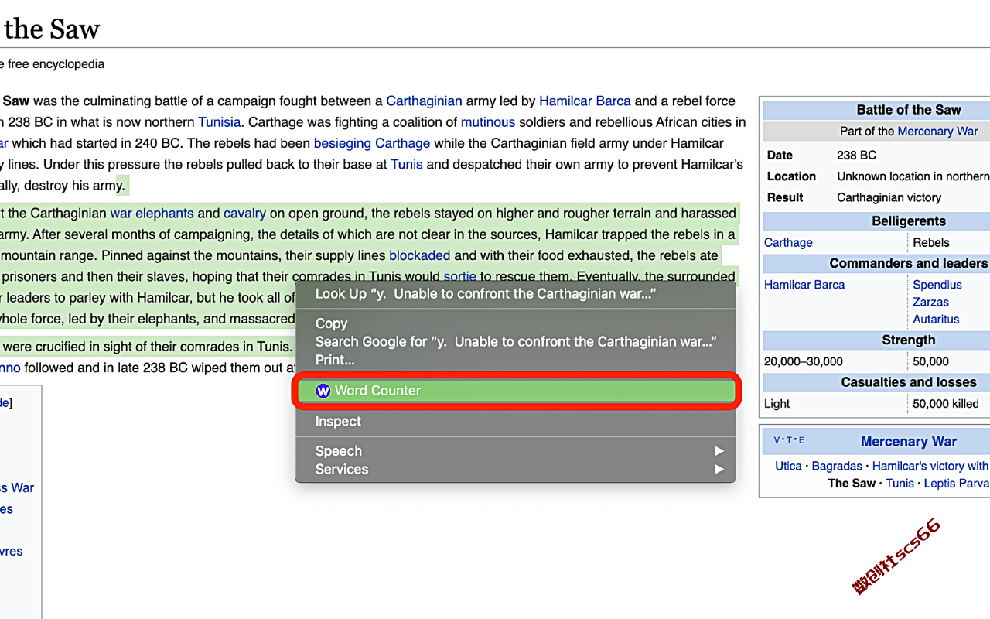Choose Search Google for selected text
Screen dimensions: 990x619
pos(516,341)
